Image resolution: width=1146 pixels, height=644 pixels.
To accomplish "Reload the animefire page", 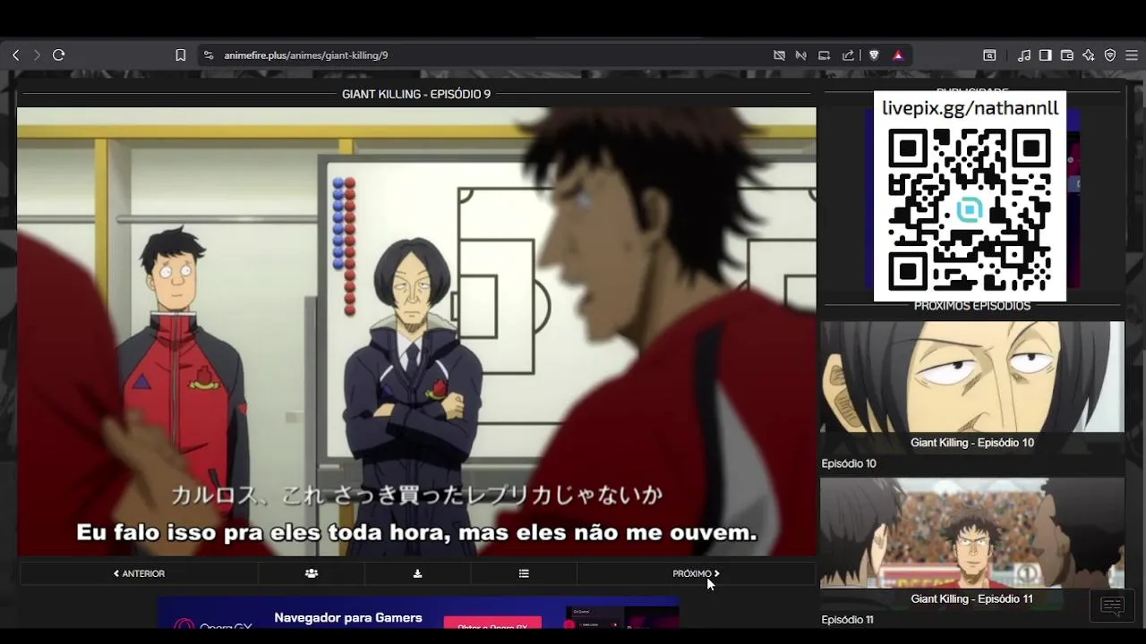I will point(59,55).
